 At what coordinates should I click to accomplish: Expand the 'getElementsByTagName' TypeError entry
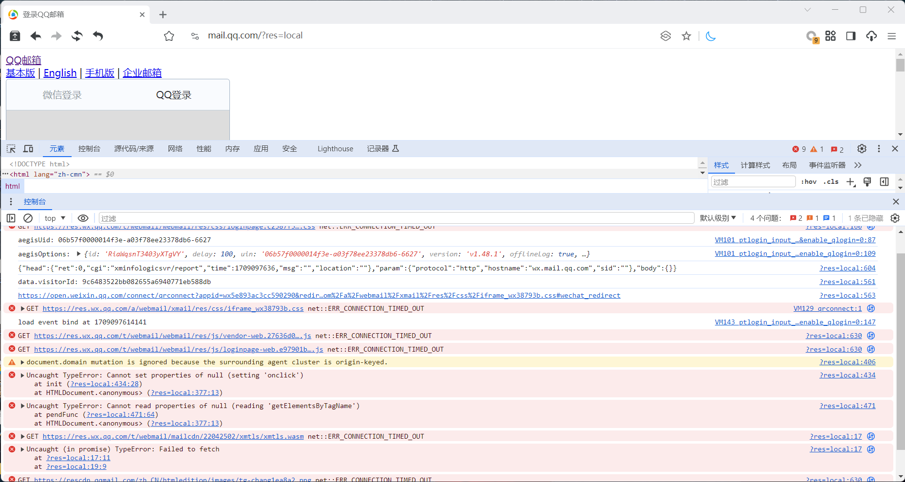click(22, 406)
